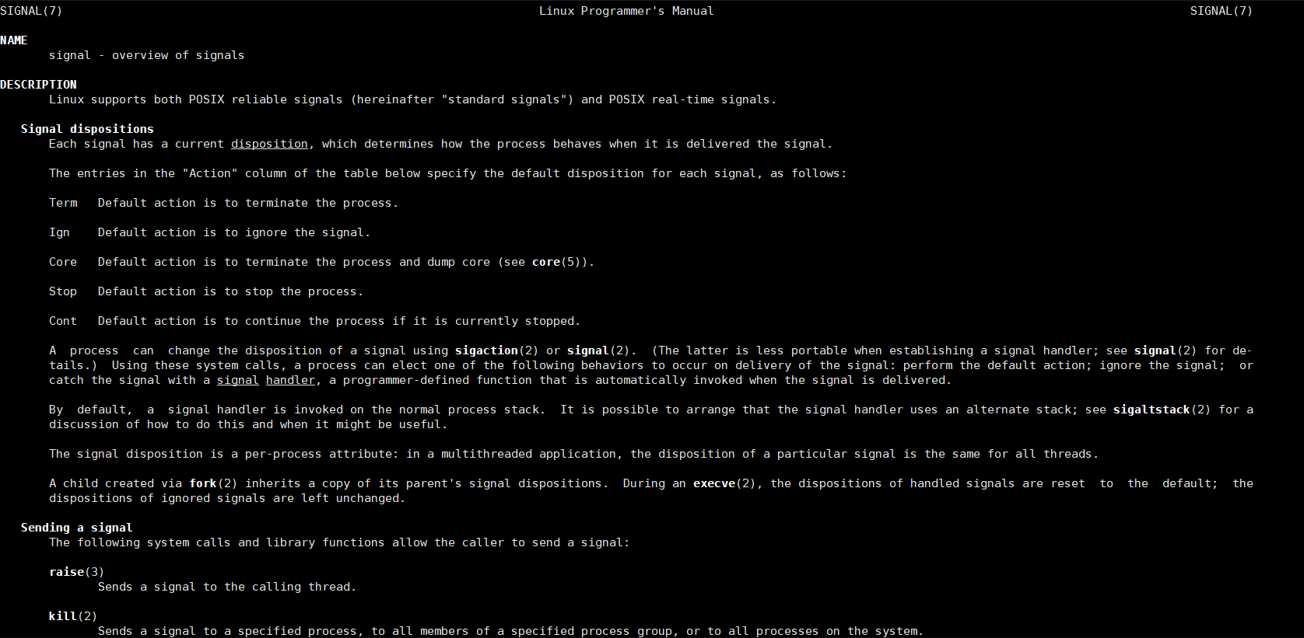Click the "Stop" action entry label
The width and height of the screenshot is (1304, 638).
coord(63,291)
